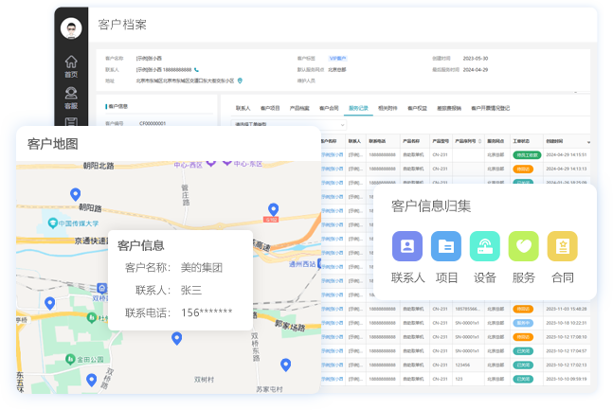The height and width of the screenshot is (410, 613).
Task: Switch to the 客户开票情况登记 tab
Action: tap(491, 108)
